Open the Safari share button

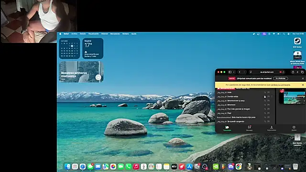293,72
